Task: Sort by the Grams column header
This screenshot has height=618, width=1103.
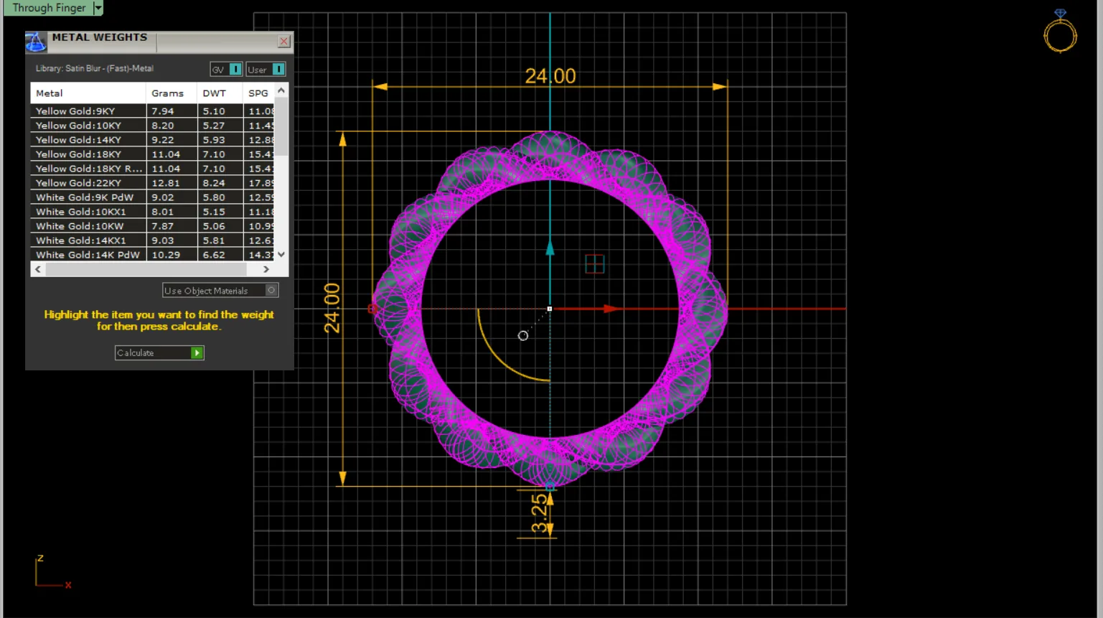Action: [x=172, y=93]
